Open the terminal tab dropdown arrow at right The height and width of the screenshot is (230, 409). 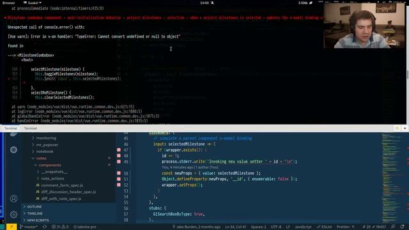click(405, 128)
